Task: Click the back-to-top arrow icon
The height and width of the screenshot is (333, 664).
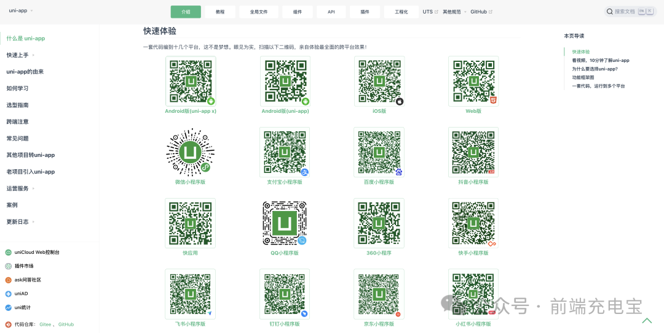Action: [x=647, y=321]
